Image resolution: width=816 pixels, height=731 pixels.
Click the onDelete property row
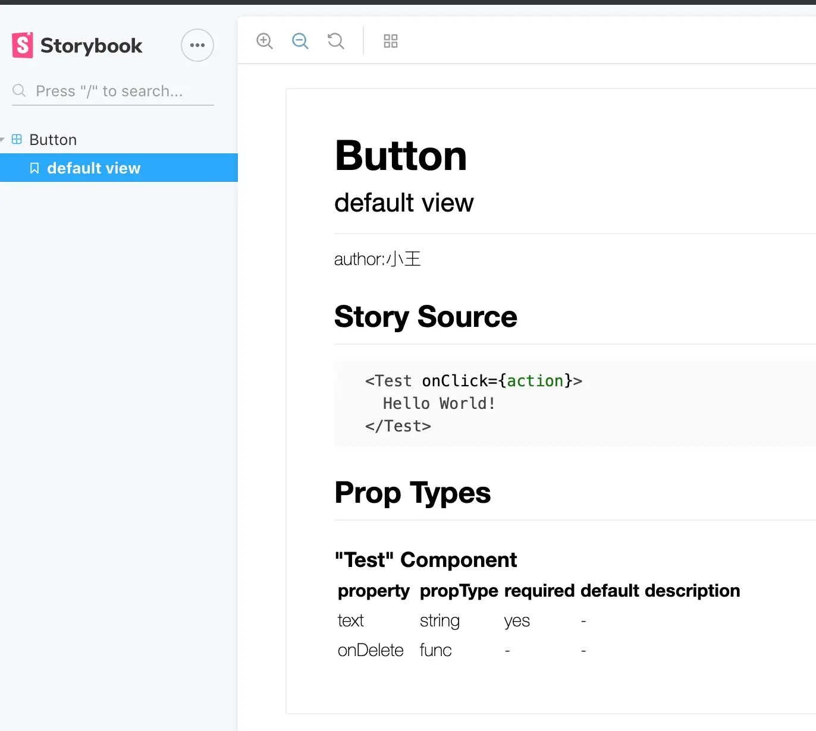(371, 650)
